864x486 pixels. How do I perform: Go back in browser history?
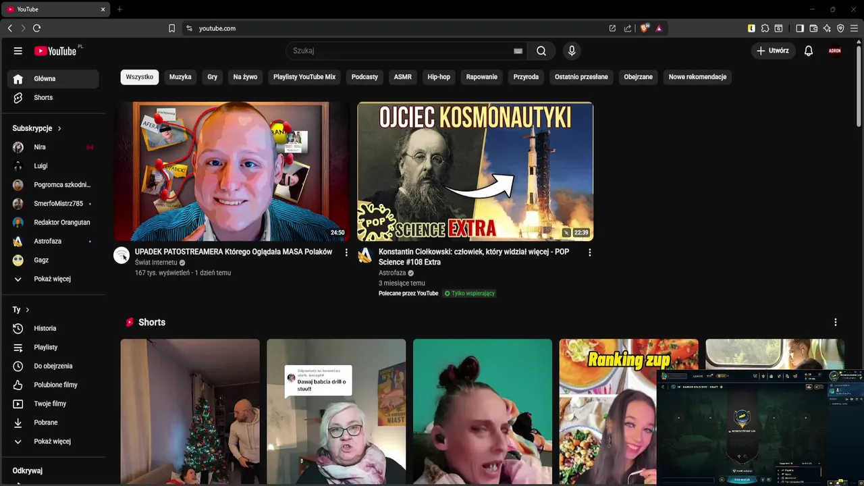pyautogui.click(x=9, y=28)
